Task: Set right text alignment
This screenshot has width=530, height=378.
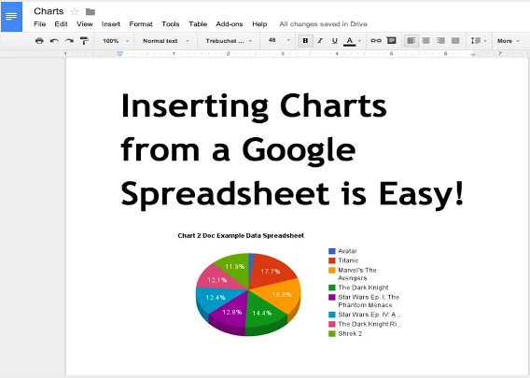Action: pos(440,41)
